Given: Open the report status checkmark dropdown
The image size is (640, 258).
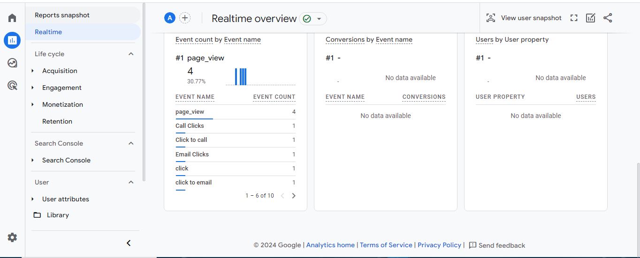Looking at the screenshot, I should [x=313, y=19].
